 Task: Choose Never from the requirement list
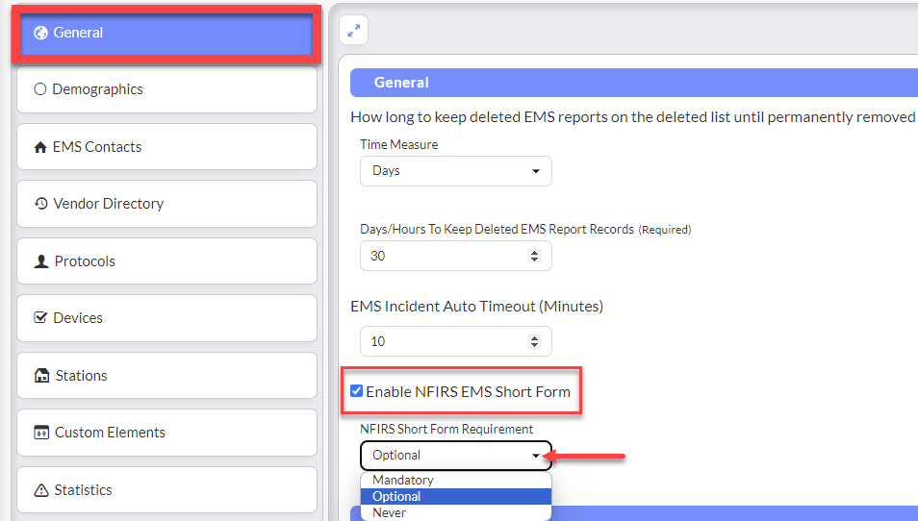[x=455, y=512]
